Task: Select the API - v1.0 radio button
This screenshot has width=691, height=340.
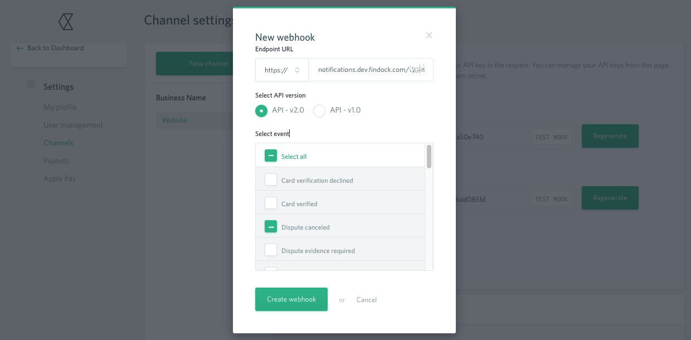Action: tap(319, 111)
